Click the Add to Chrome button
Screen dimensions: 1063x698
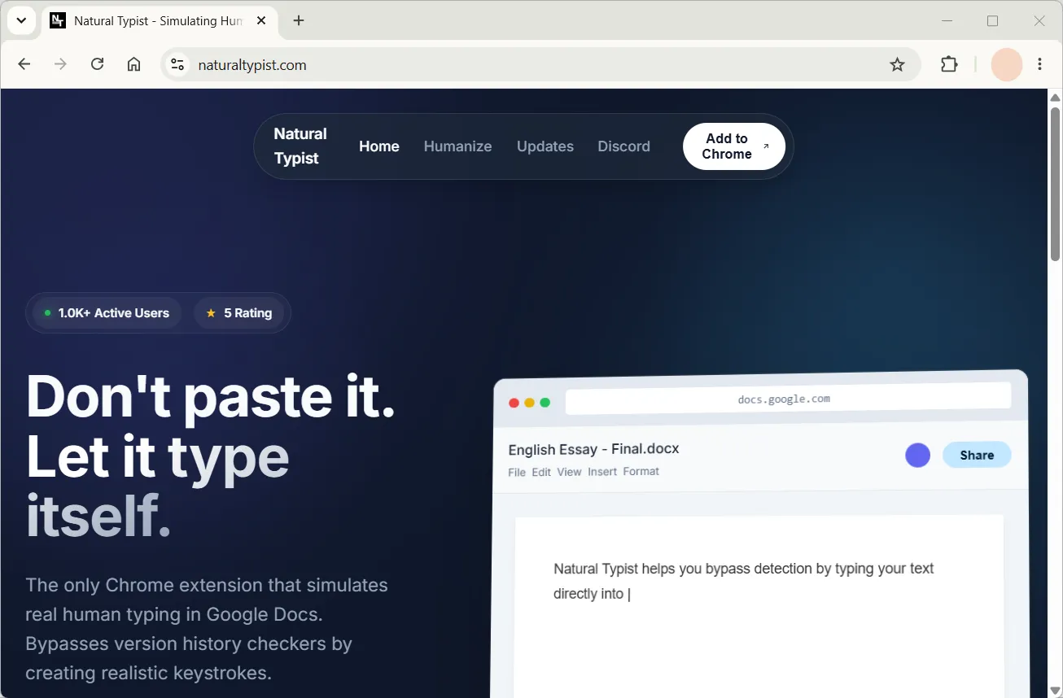pos(734,146)
